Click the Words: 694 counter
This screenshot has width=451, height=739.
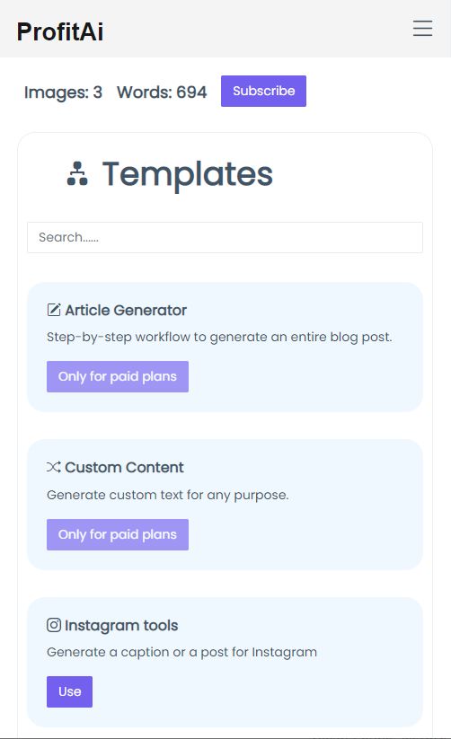click(x=162, y=92)
